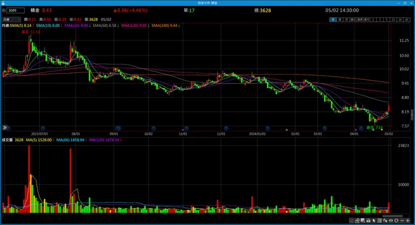Open the 日線 chart period dropdown
Viewport: 415px width, 225px height.
pos(11,19)
